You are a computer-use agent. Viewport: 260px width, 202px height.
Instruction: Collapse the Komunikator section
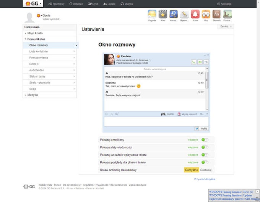50,39
